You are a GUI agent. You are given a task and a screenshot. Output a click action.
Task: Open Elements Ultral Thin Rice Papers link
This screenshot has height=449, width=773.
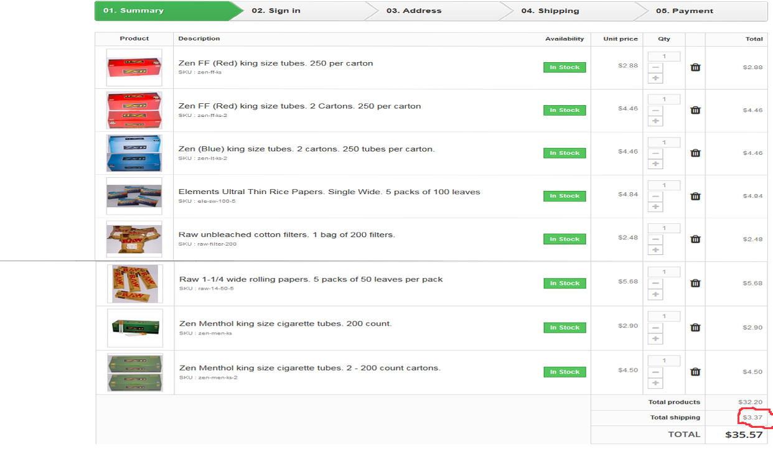329,192
